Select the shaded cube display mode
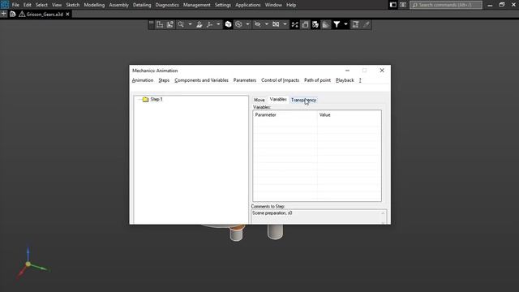Viewport: 519px width, 292px height. [x=229, y=24]
